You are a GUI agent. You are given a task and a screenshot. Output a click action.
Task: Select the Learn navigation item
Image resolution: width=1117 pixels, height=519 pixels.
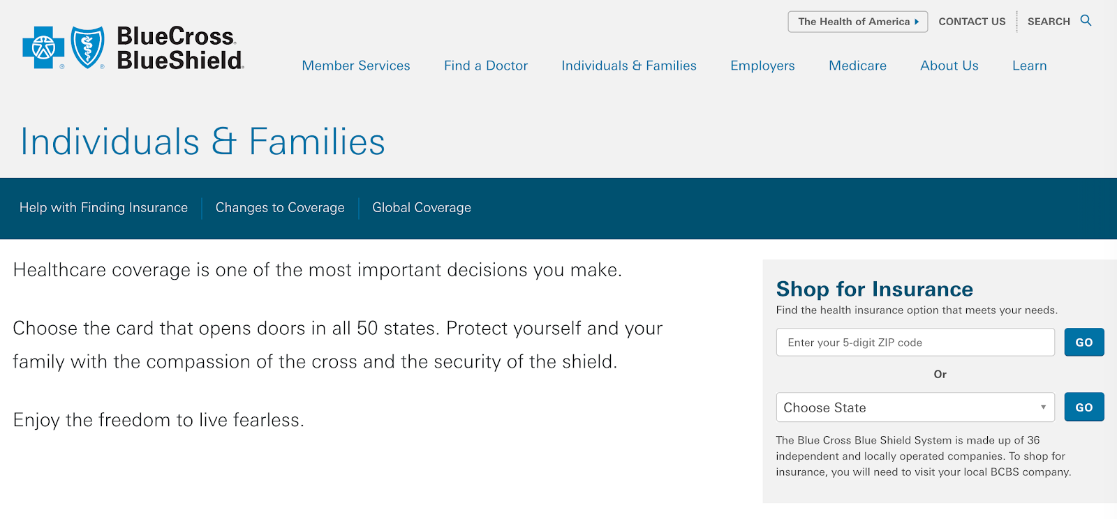pos(1030,66)
